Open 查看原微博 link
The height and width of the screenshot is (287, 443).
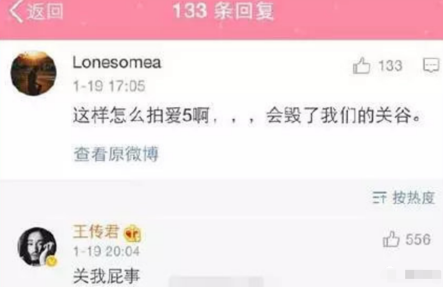(x=116, y=154)
